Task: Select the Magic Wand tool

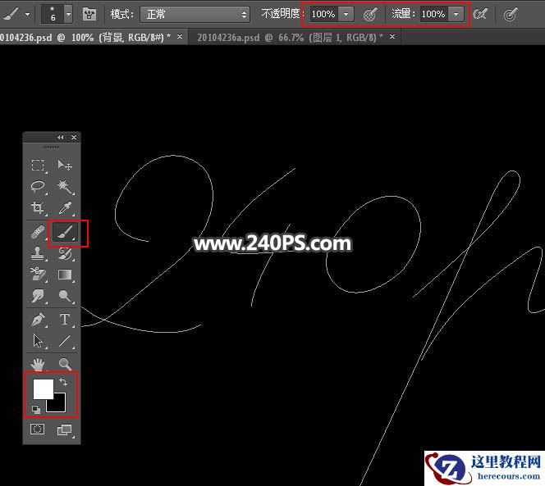Action: (65, 186)
